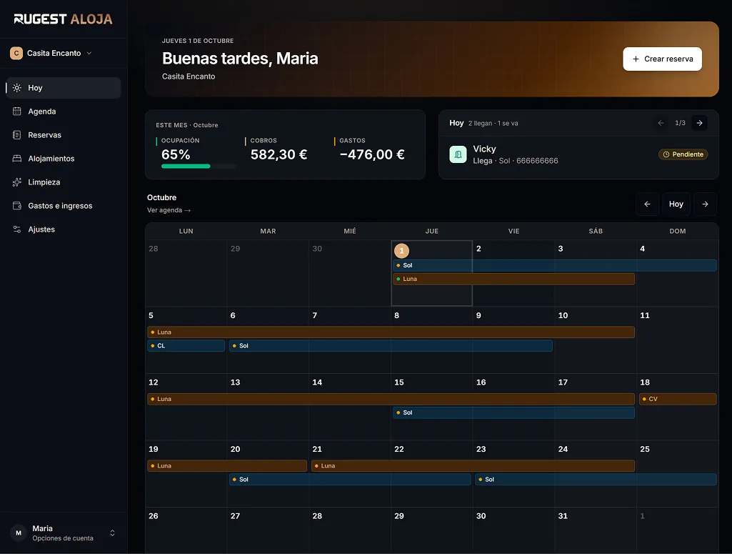This screenshot has height=554, width=732.
Task: Select day 1 highlighted in calendar
Action: click(401, 251)
